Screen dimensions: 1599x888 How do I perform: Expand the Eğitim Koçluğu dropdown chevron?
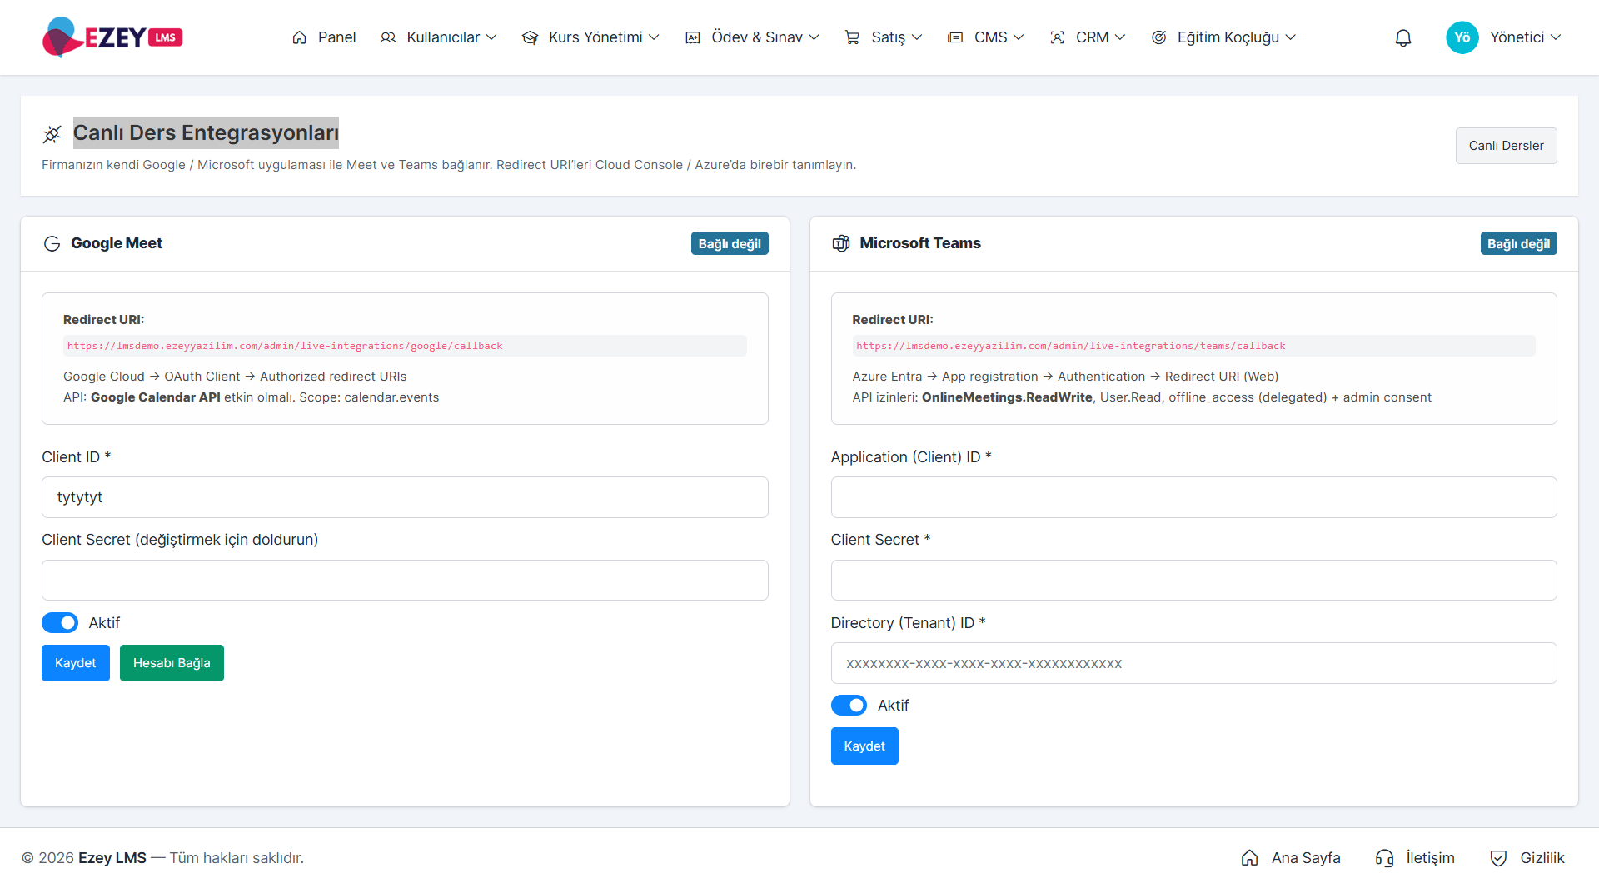1291,37
